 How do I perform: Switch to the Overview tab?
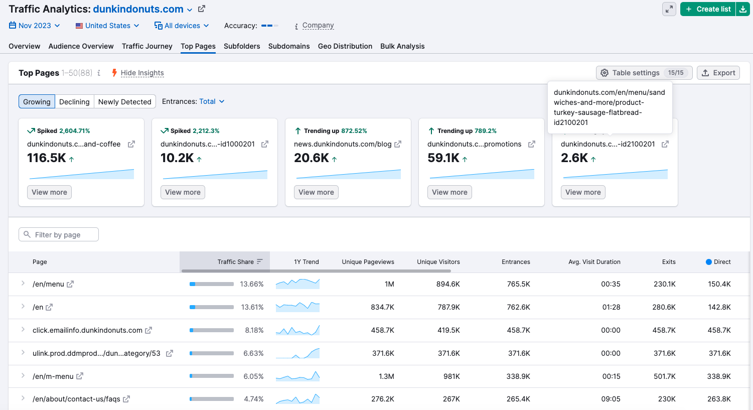pyautogui.click(x=24, y=46)
